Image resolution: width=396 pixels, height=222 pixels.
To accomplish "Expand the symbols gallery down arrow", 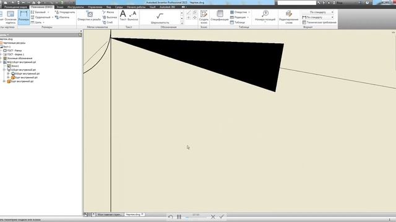I will click(182, 18).
